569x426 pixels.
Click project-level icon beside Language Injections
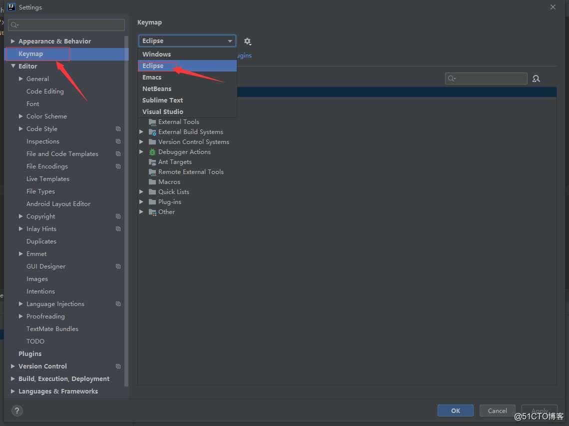coord(118,304)
